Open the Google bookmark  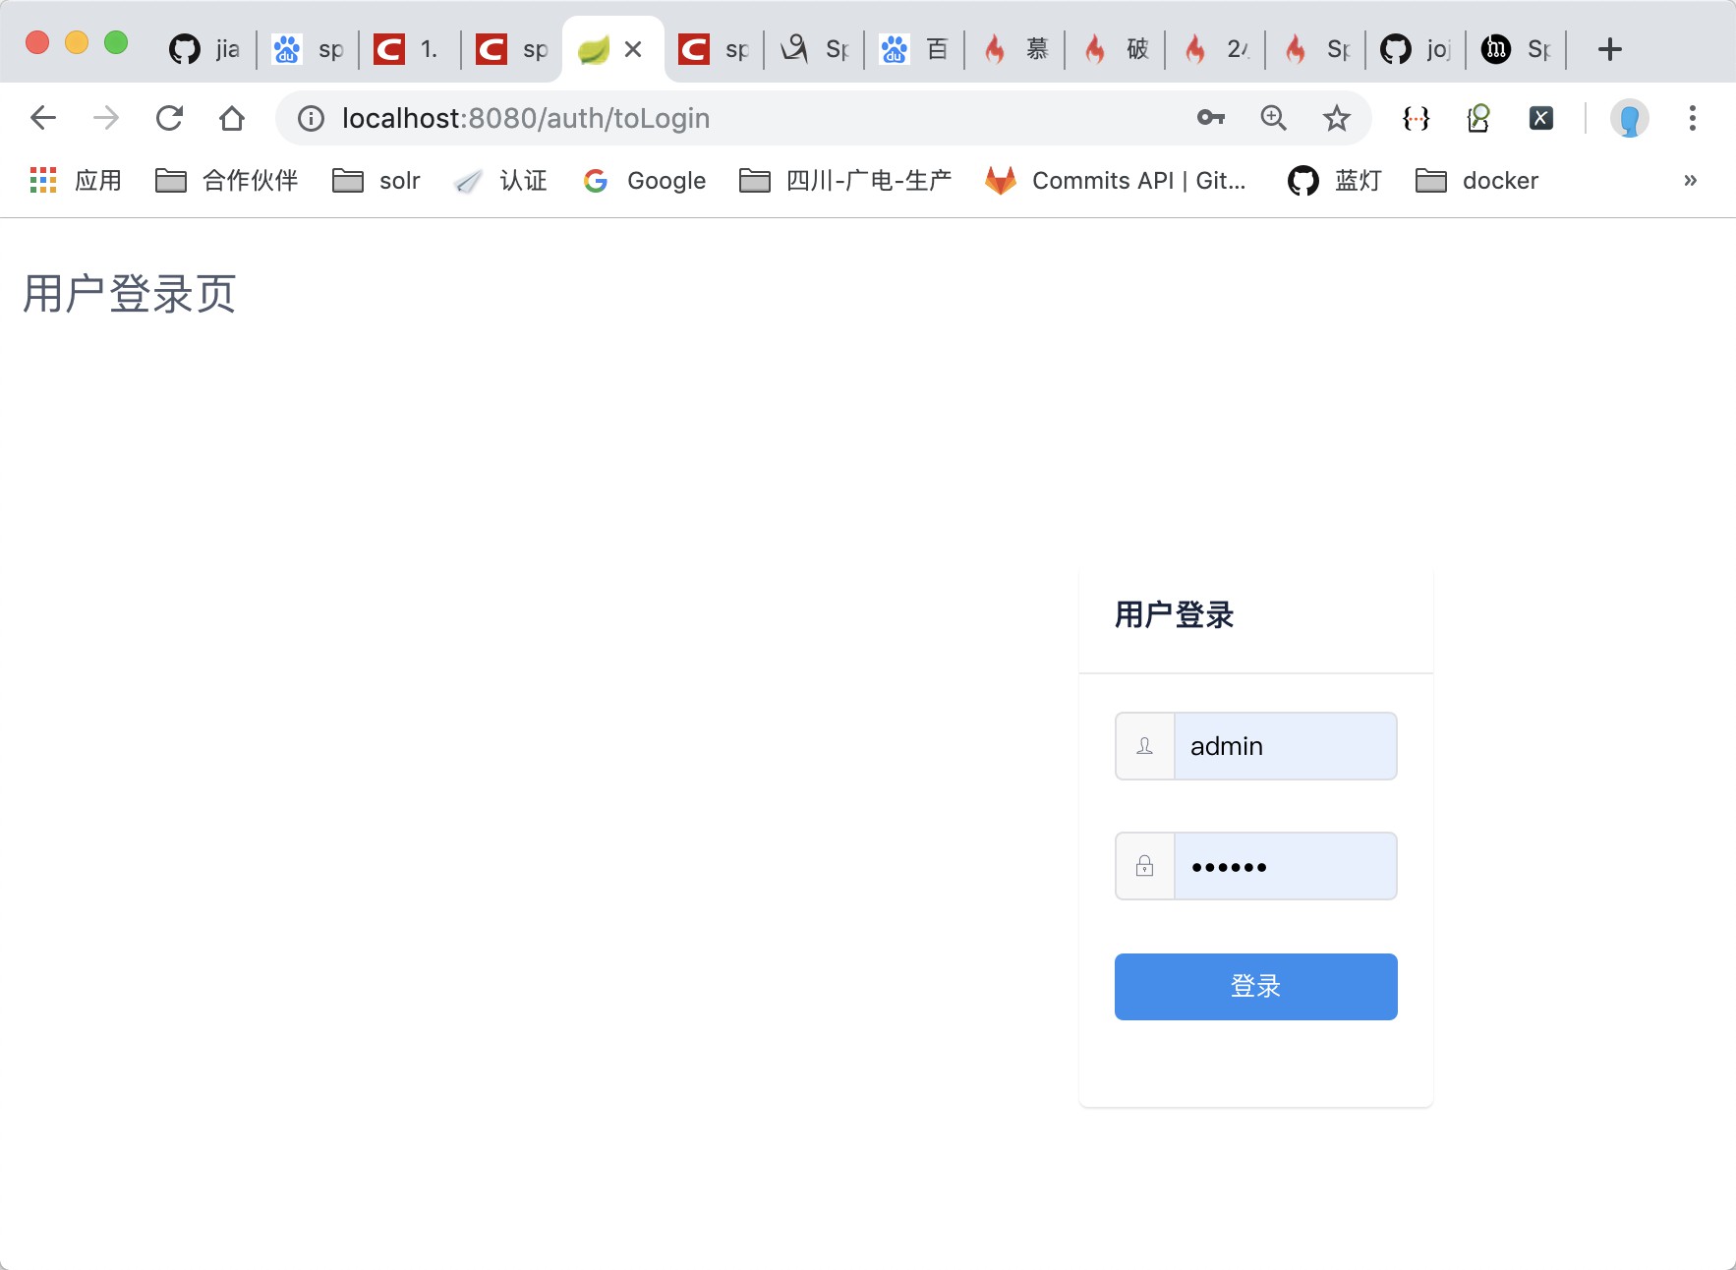(644, 180)
